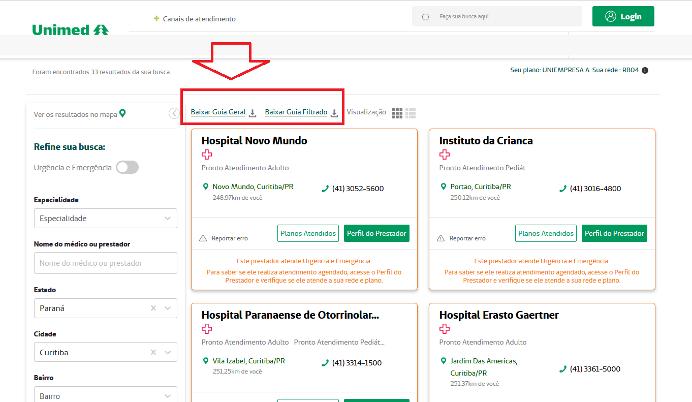Click download icon next to Baixar Guia Geral
The width and height of the screenshot is (692, 402).
click(x=253, y=113)
